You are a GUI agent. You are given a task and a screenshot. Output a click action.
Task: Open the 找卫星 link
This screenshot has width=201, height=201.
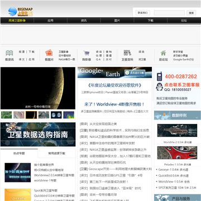142,60
